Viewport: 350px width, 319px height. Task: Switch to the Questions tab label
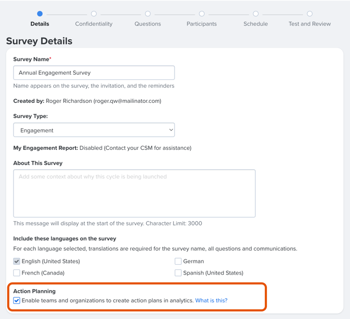click(x=147, y=24)
